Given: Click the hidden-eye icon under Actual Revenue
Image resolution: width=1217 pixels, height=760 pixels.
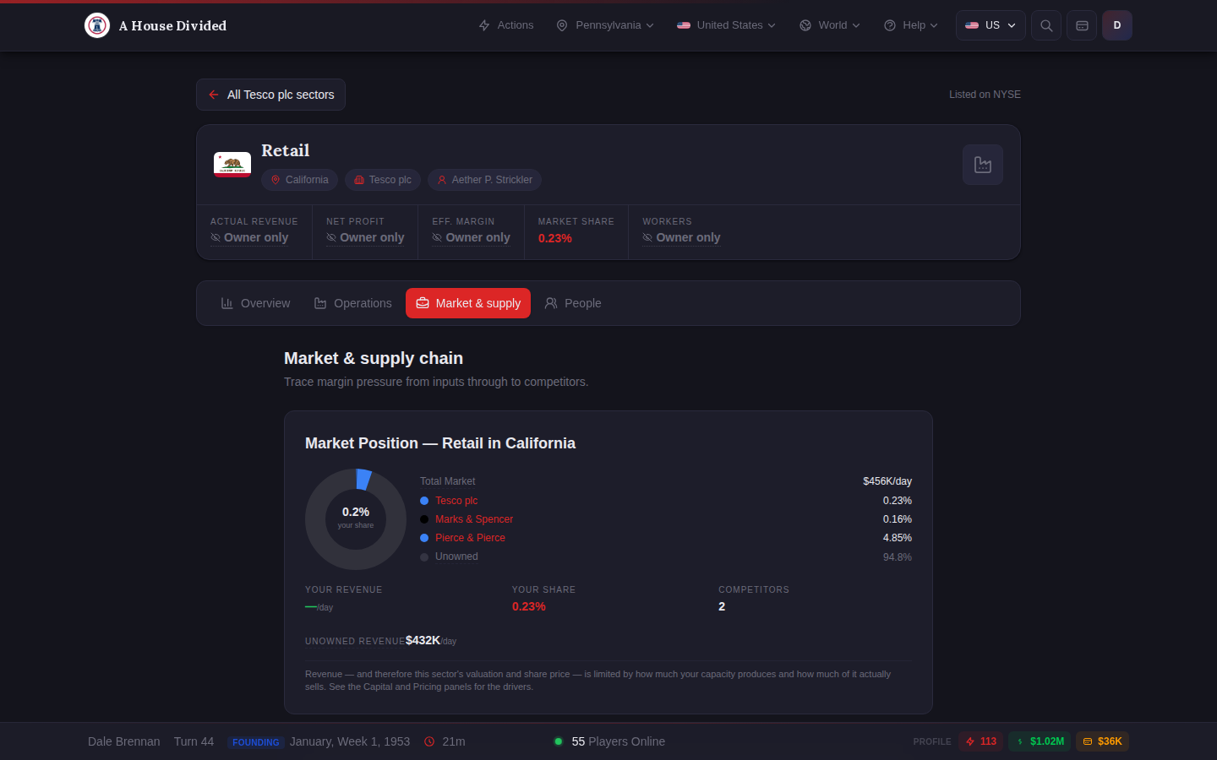Looking at the screenshot, I should (216, 238).
